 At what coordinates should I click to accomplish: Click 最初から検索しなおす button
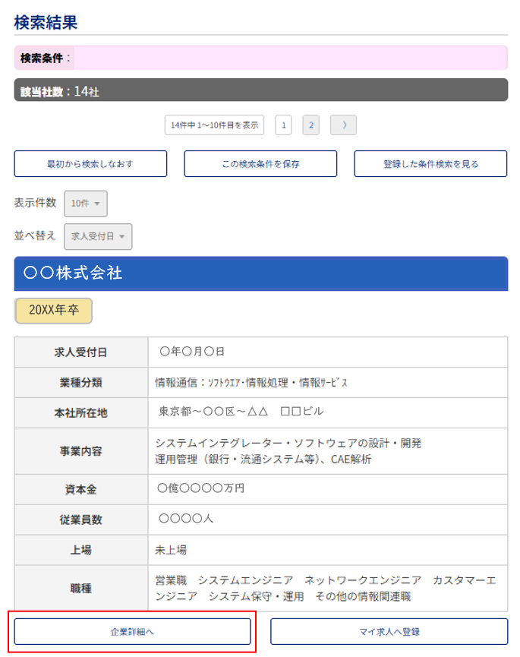pyautogui.click(x=90, y=164)
